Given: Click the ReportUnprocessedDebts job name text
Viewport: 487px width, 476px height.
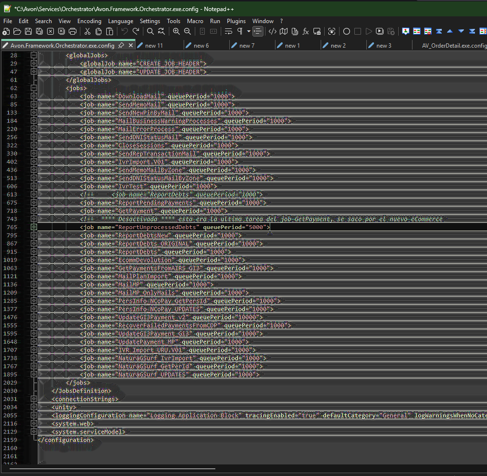Looking at the screenshot, I should tap(158, 227).
